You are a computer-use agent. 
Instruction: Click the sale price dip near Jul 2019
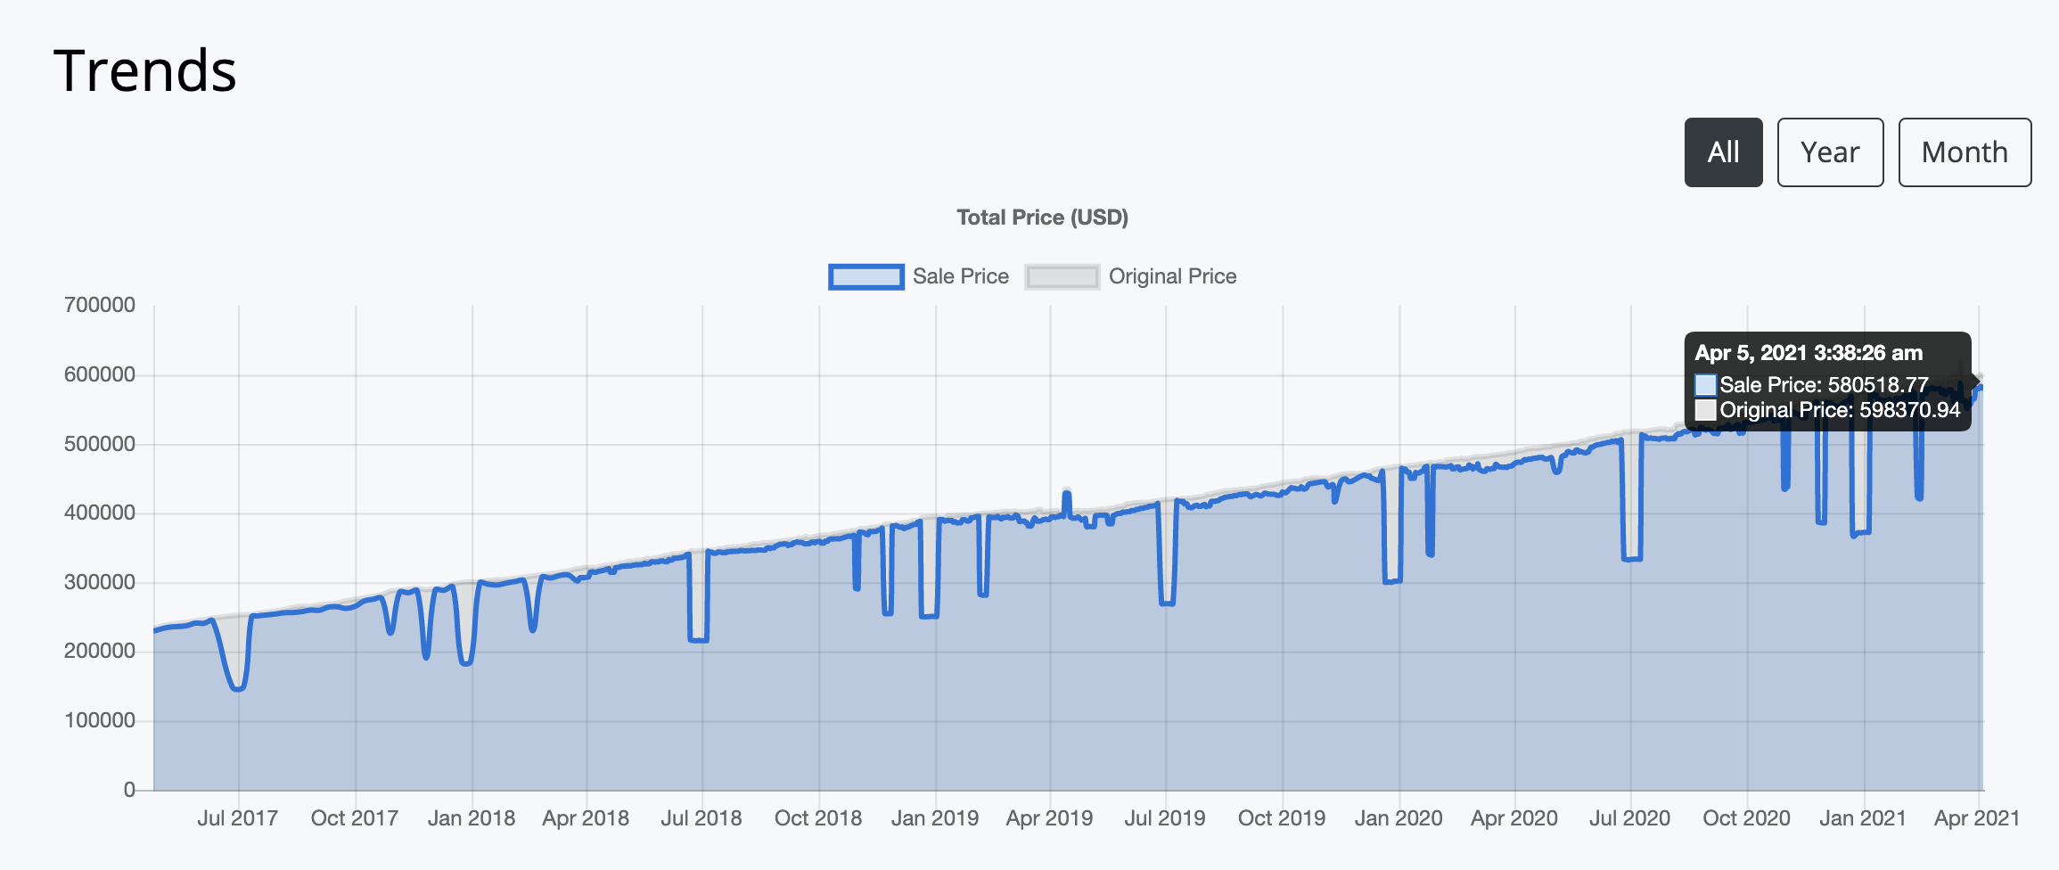pos(1167,603)
